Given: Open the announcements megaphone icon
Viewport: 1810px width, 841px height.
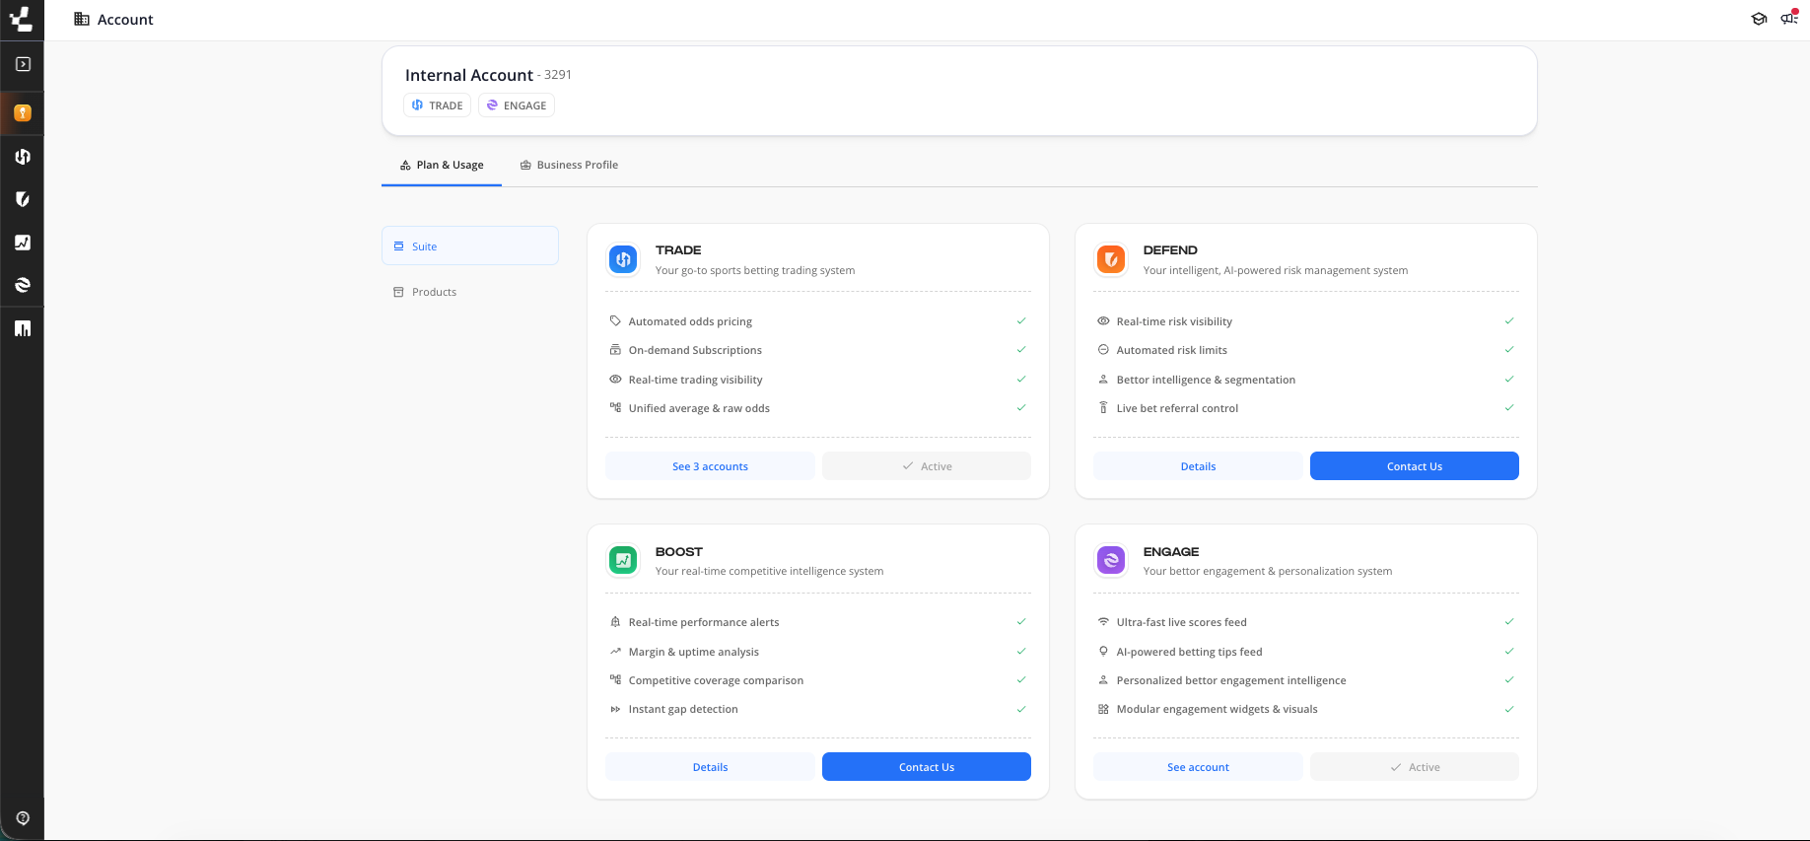Looking at the screenshot, I should pos(1789,18).
